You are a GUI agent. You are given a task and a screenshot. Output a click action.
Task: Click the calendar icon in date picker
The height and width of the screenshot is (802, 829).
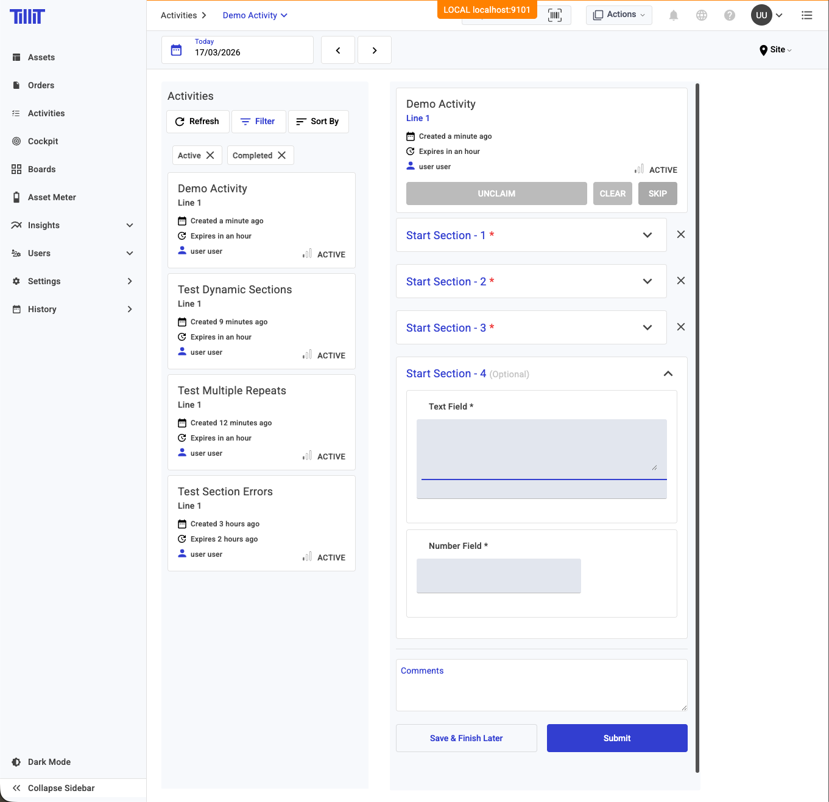coord(176,50)
